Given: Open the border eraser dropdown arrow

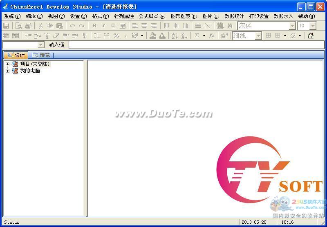Looking at the screenshot, I should pyautogui.click(x=300, y=36).
